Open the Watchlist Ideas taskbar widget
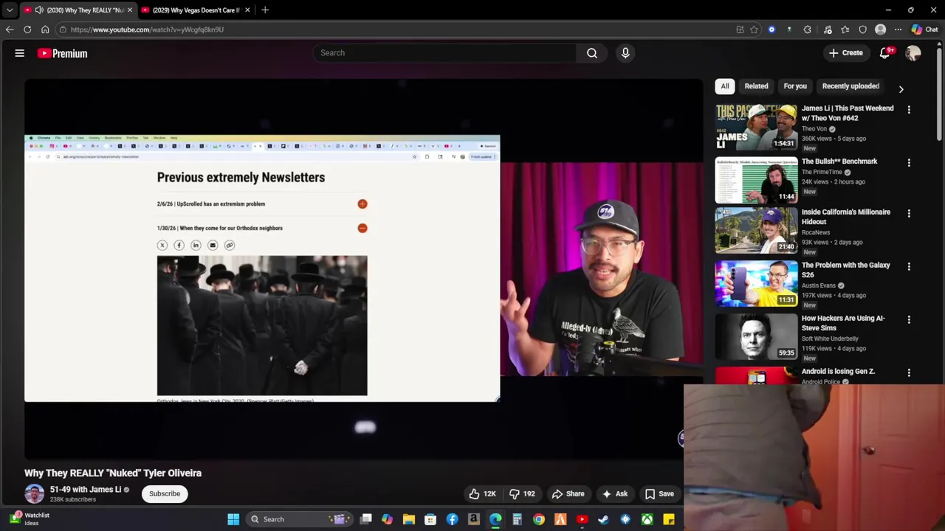Screen dimensions: 945x531 coord(30,519)
